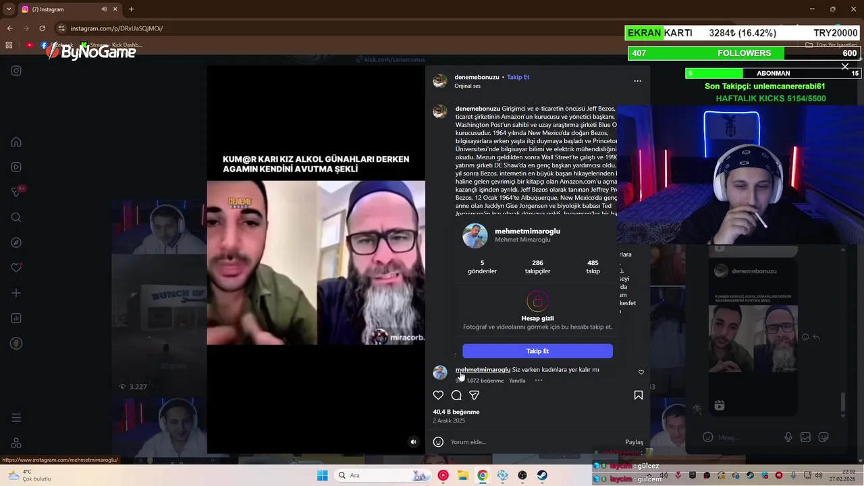Like the post with the heart icon
This screenshot has height=486, width=864.
point(438,395)
